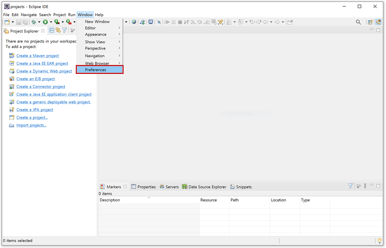Click the Suspend pause icon
This screenshot has height=248, width=386.
174,22
